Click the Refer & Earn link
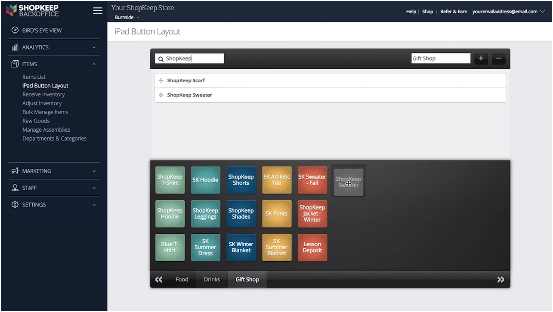The width and height of the screenshot is (553, 312). [454, 12]
